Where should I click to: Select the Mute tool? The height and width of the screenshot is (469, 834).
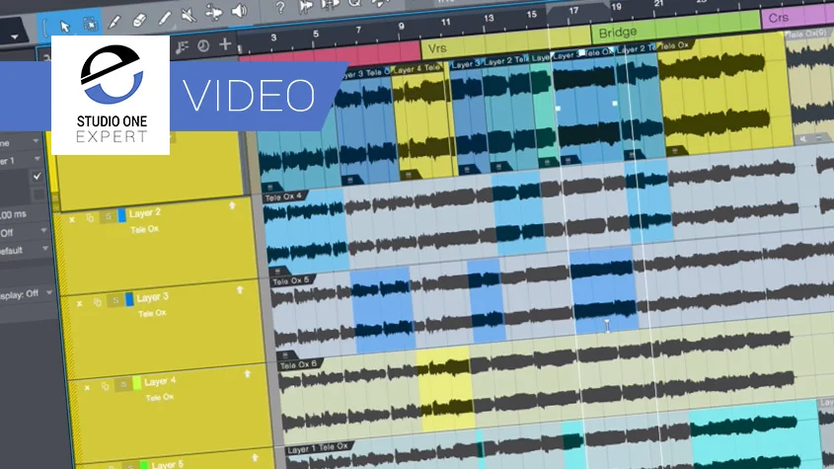[x=189, y=15]
